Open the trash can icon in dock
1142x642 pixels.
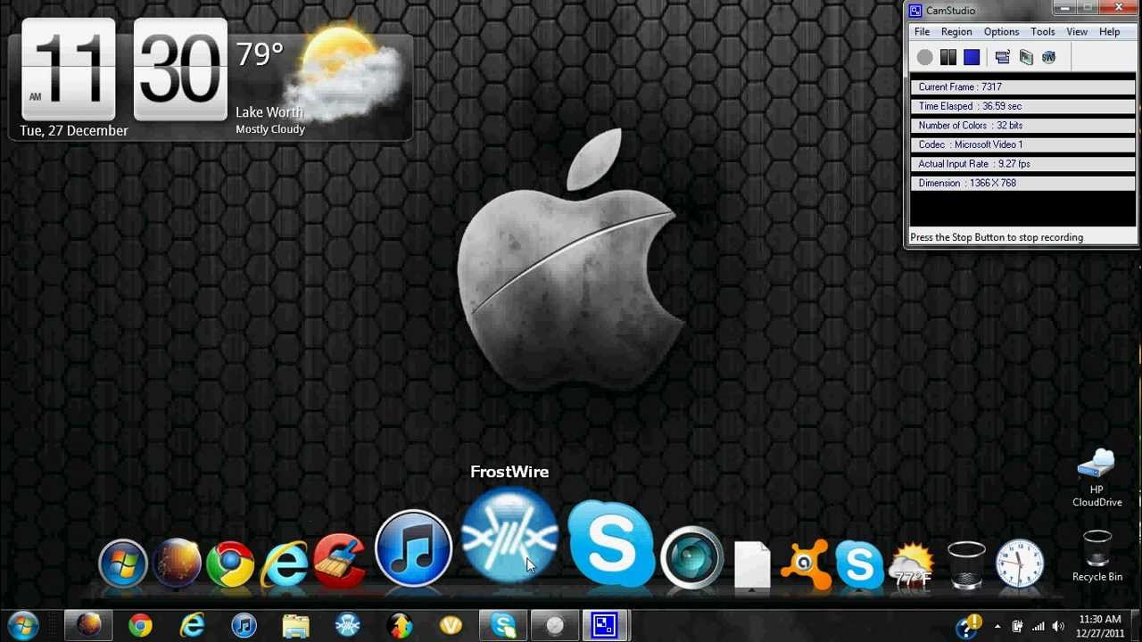coord(966,564)
